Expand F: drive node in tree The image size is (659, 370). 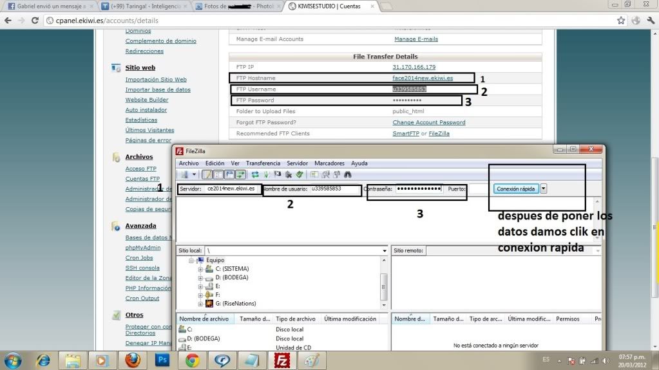point(200,295)
